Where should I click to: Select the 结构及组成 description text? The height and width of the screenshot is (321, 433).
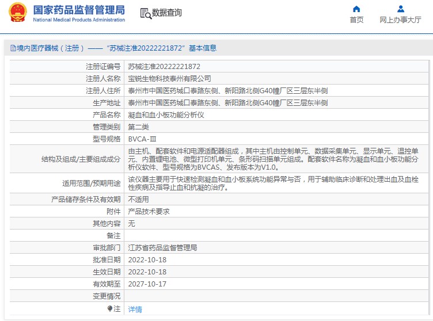[273, 159]
